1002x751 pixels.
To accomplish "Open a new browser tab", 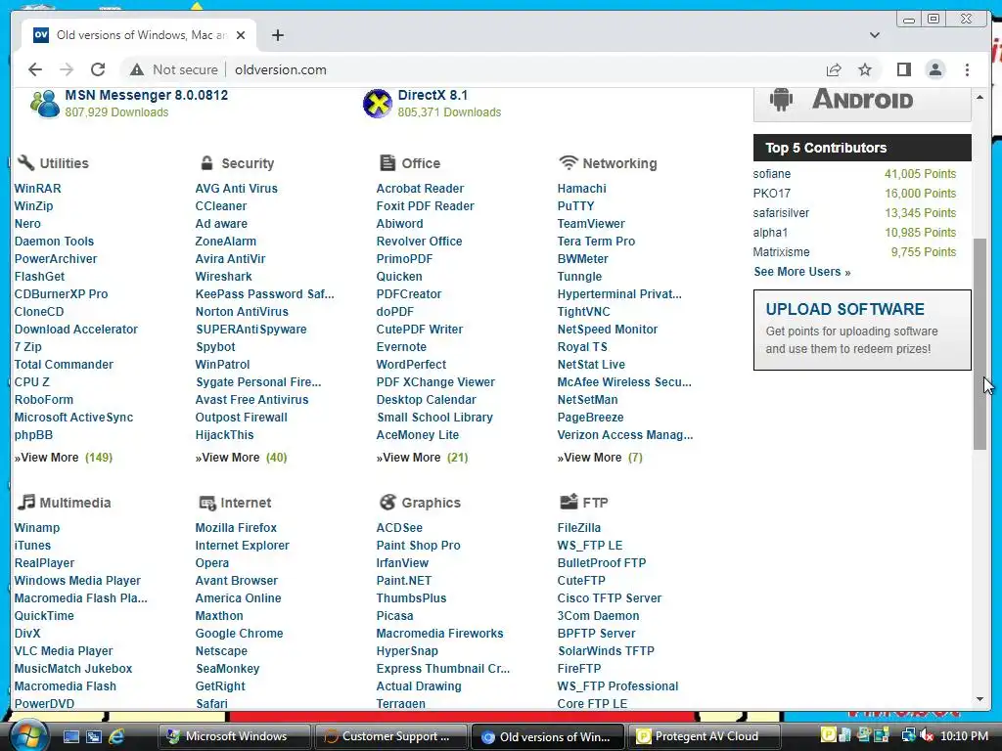I will pyautogui.click(x=277, y=35).
